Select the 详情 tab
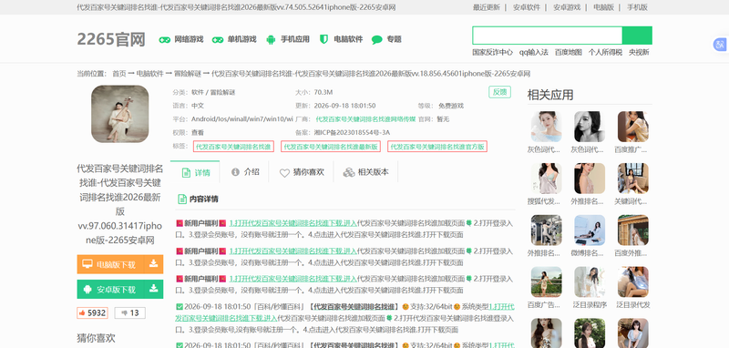The image size is (729, 348). 195,172
